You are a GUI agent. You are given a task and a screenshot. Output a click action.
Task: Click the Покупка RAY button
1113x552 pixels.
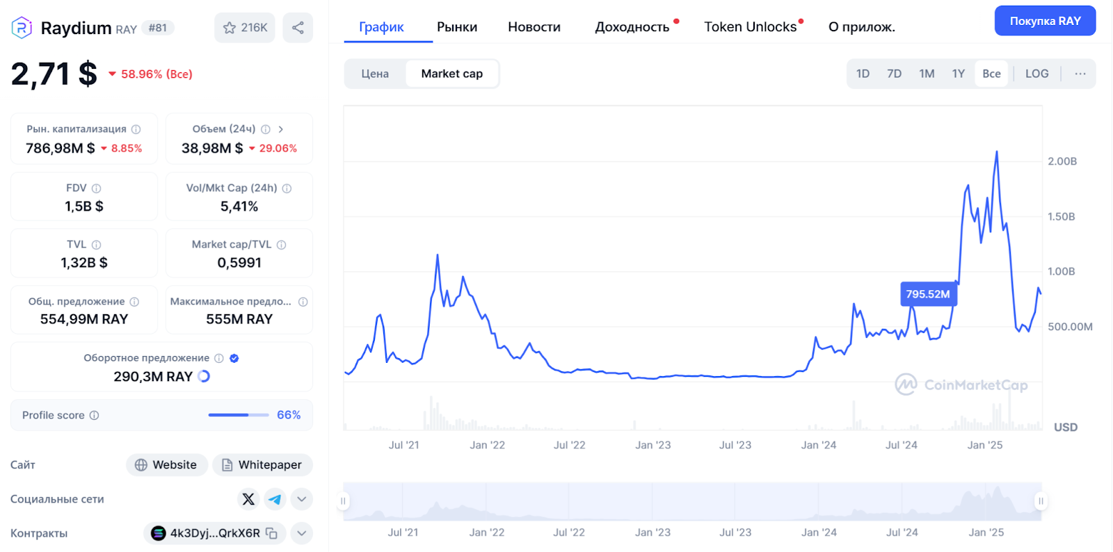coord(1045,21)
